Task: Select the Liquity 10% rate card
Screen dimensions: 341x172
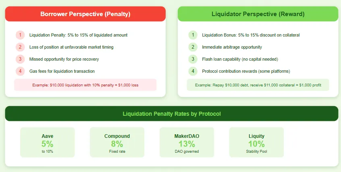Action: pyautogui.click(x=256, y=142)
